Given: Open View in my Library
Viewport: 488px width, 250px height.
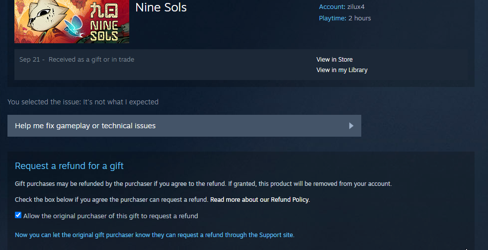Looking at the screenshot, I should coord(342,70).
